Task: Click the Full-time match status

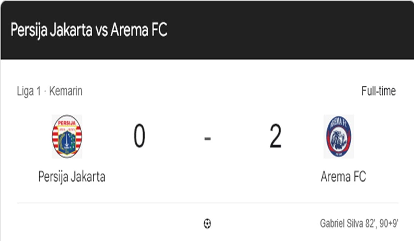Action: [x=378, y=91]
